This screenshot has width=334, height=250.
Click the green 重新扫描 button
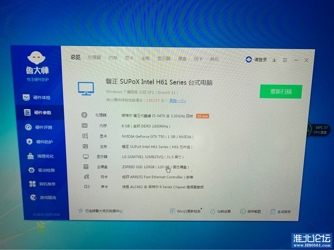(281, 91)
